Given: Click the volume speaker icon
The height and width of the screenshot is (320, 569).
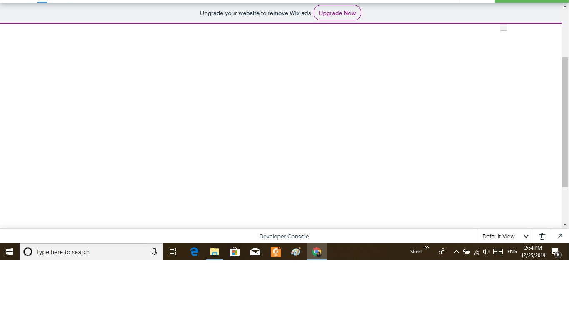Looking at the screenshot, I should (x=486, y=252).
